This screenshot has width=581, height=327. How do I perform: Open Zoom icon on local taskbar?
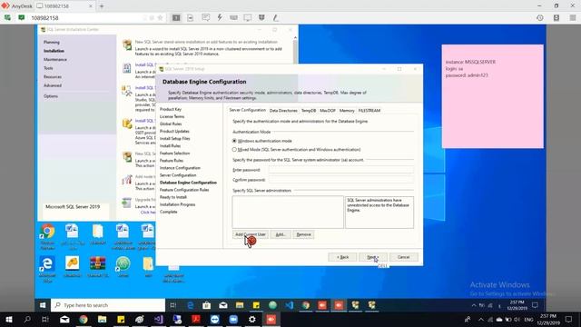(x=233, y=319)
